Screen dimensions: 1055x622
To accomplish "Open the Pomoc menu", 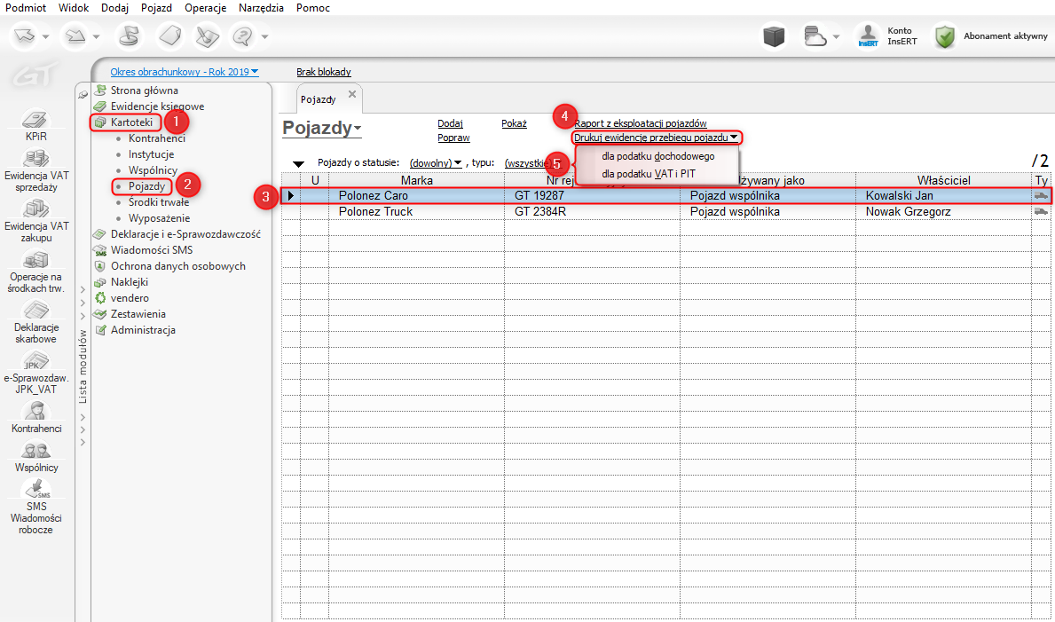I will click(313, 8).
